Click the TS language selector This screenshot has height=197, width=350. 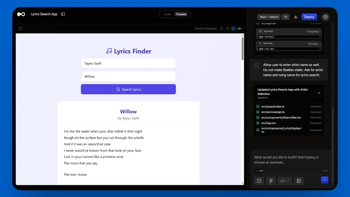point(286,17)
